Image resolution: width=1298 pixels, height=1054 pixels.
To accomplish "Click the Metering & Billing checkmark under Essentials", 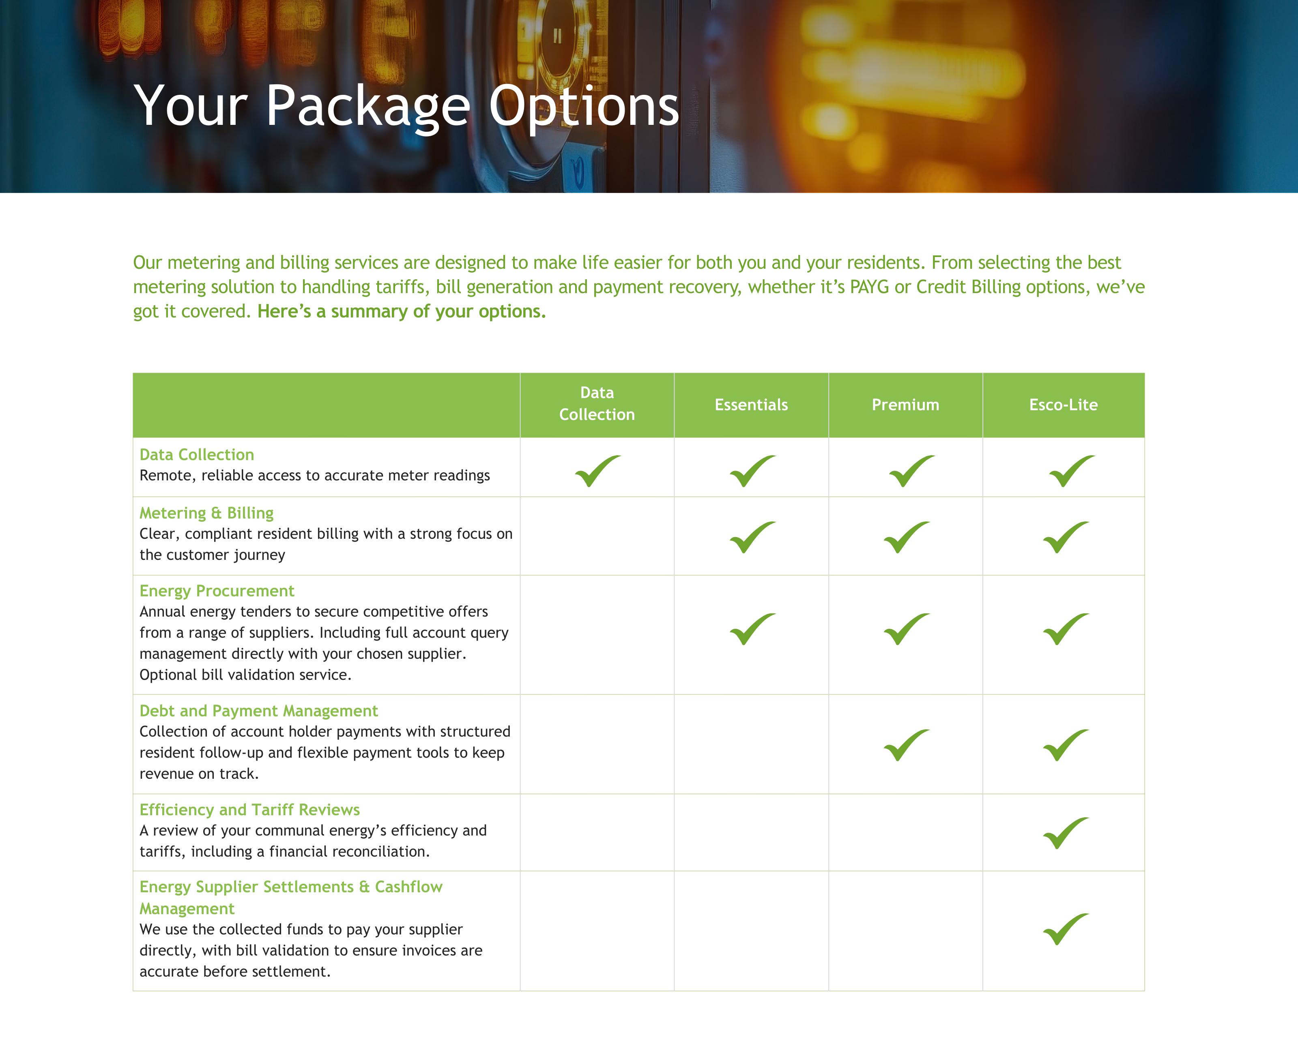I will coord(752,537).
